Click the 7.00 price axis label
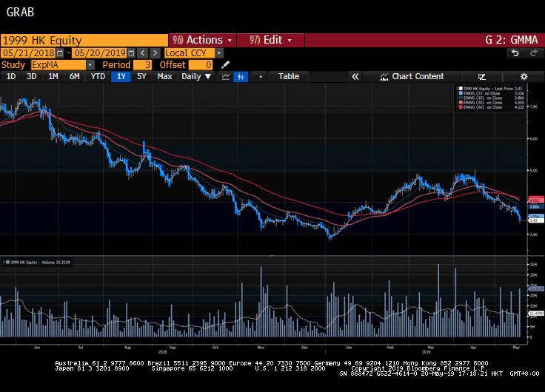Image resolution: width=545 pixels, height=392 pixels. (x=534, y=107)
